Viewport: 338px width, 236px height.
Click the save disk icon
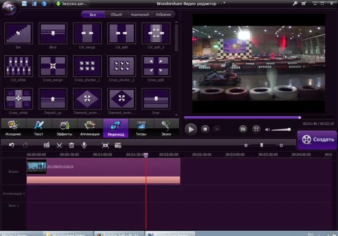(x=24, y=4)
